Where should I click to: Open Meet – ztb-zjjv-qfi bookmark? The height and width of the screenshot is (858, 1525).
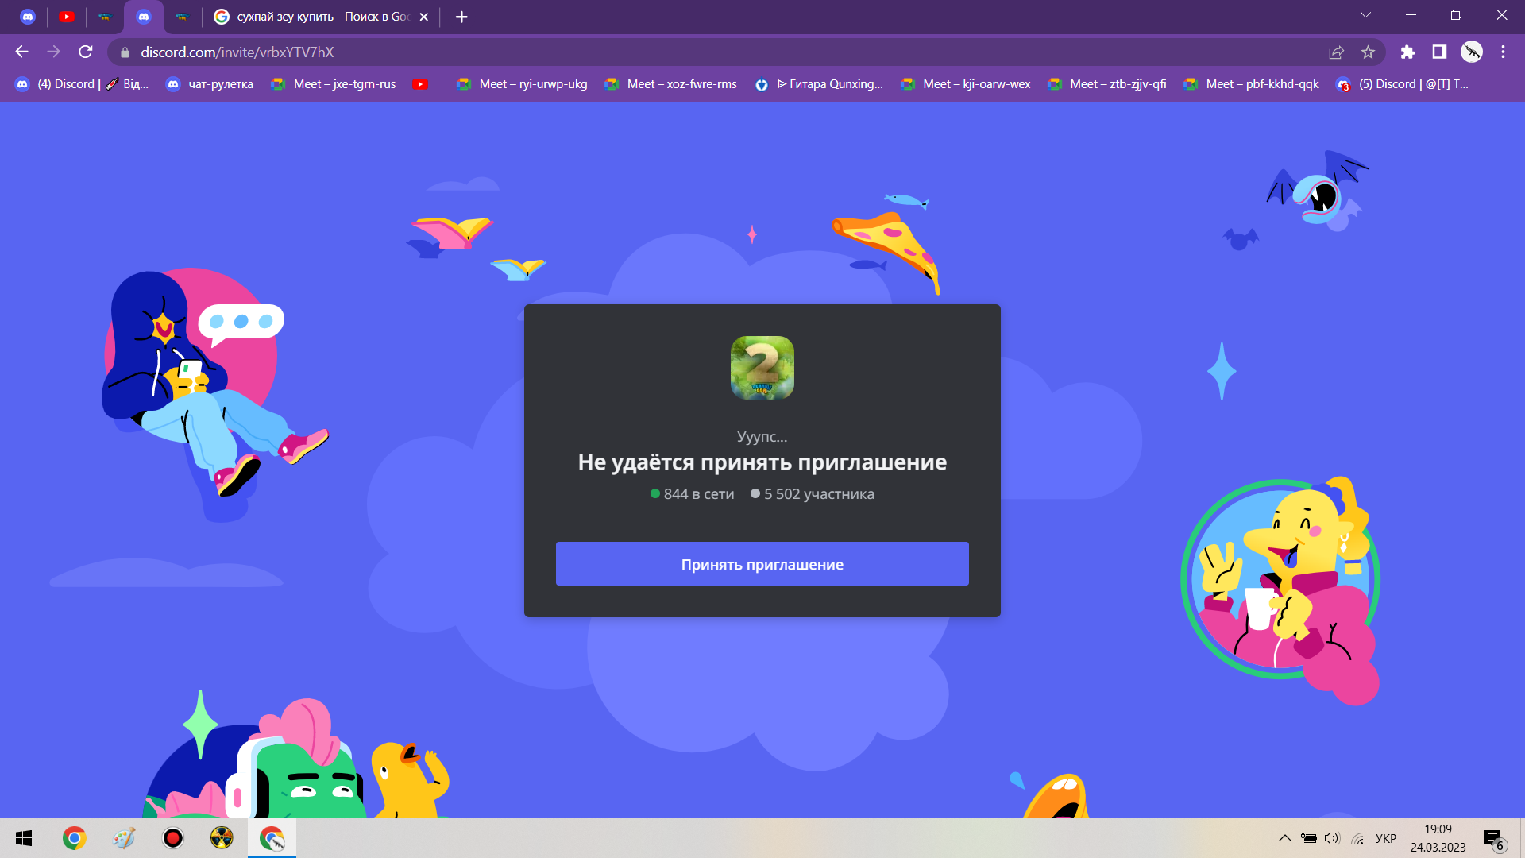(1108, 84)
